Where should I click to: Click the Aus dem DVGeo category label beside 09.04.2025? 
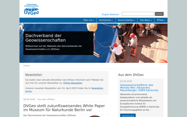46,99
